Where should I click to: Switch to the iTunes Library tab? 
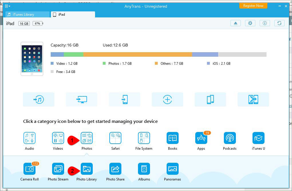(x=27, y=15)
